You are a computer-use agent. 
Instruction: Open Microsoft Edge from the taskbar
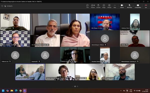point(16,91)
